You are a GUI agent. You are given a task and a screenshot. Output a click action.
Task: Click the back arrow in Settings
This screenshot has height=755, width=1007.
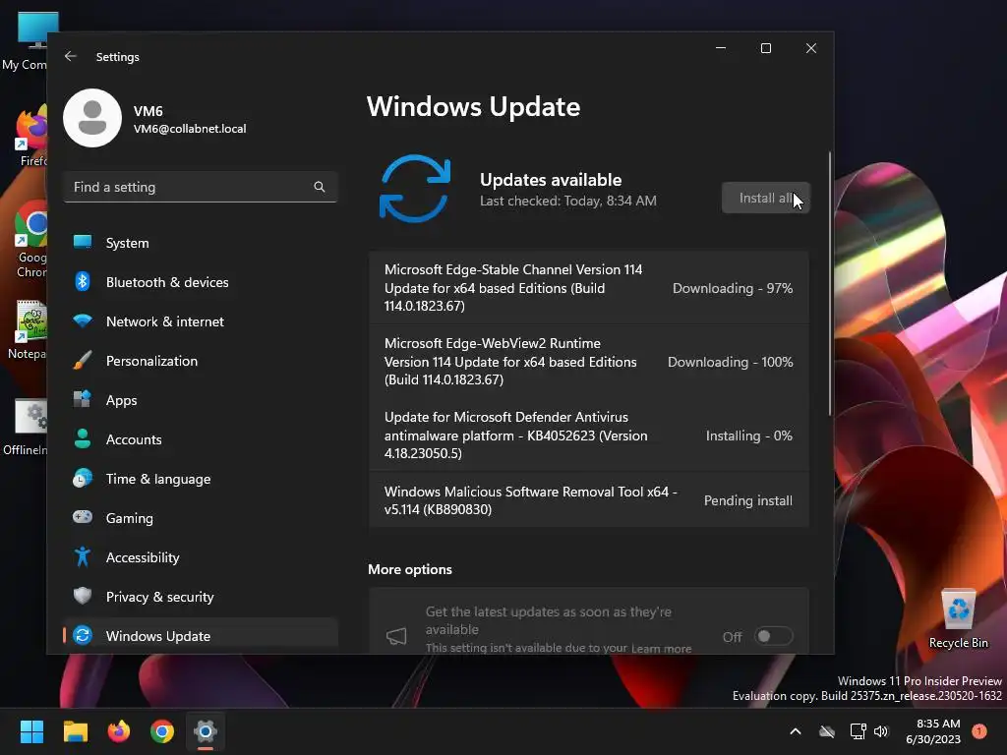pyautogui.click(x=71, y=56)
